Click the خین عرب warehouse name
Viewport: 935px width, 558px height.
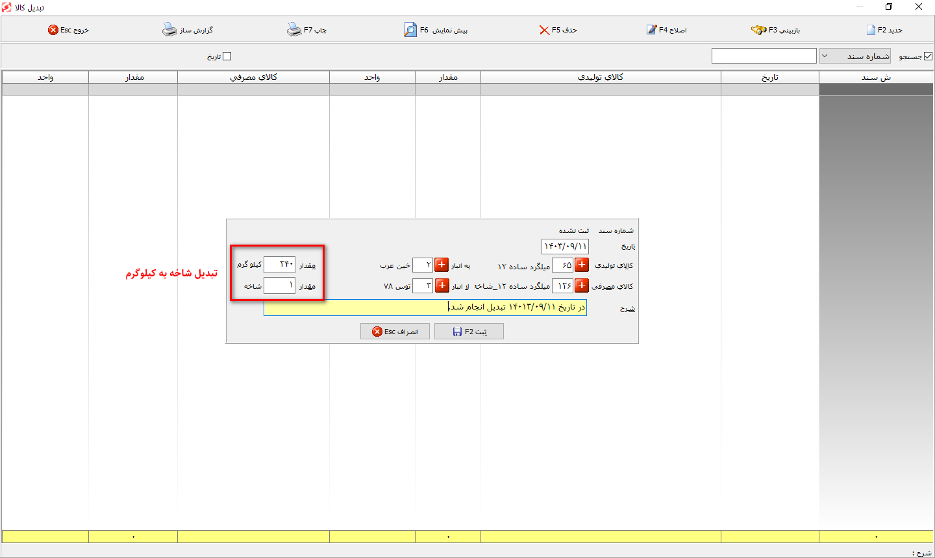coord(395,265)
